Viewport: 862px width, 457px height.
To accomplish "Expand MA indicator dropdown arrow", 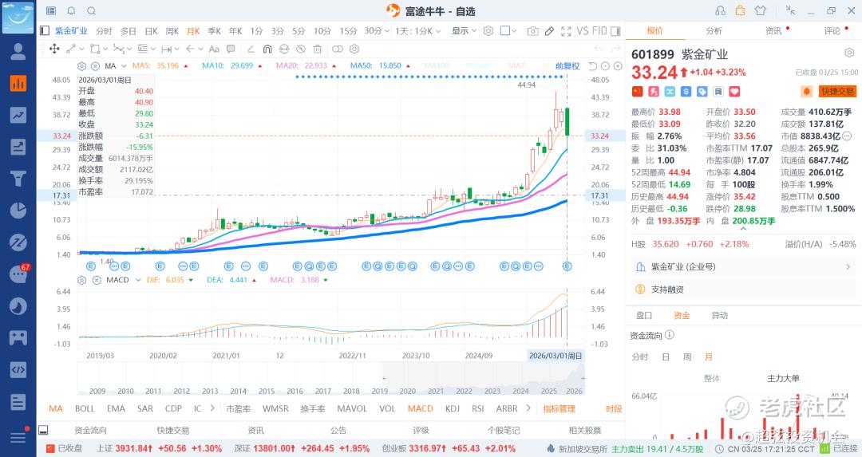I will 123,66.
